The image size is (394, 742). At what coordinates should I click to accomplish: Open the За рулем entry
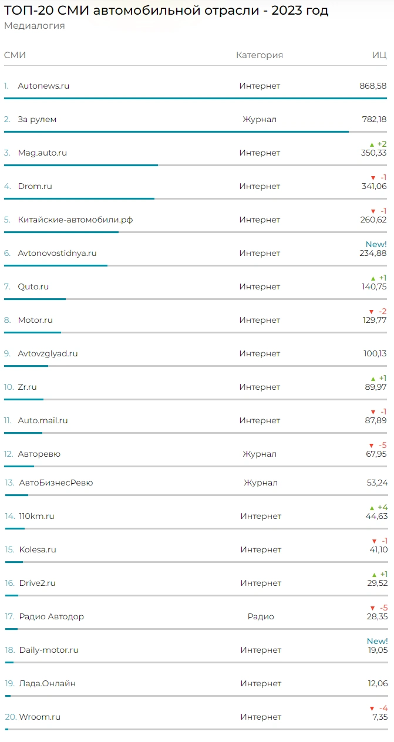37,119
